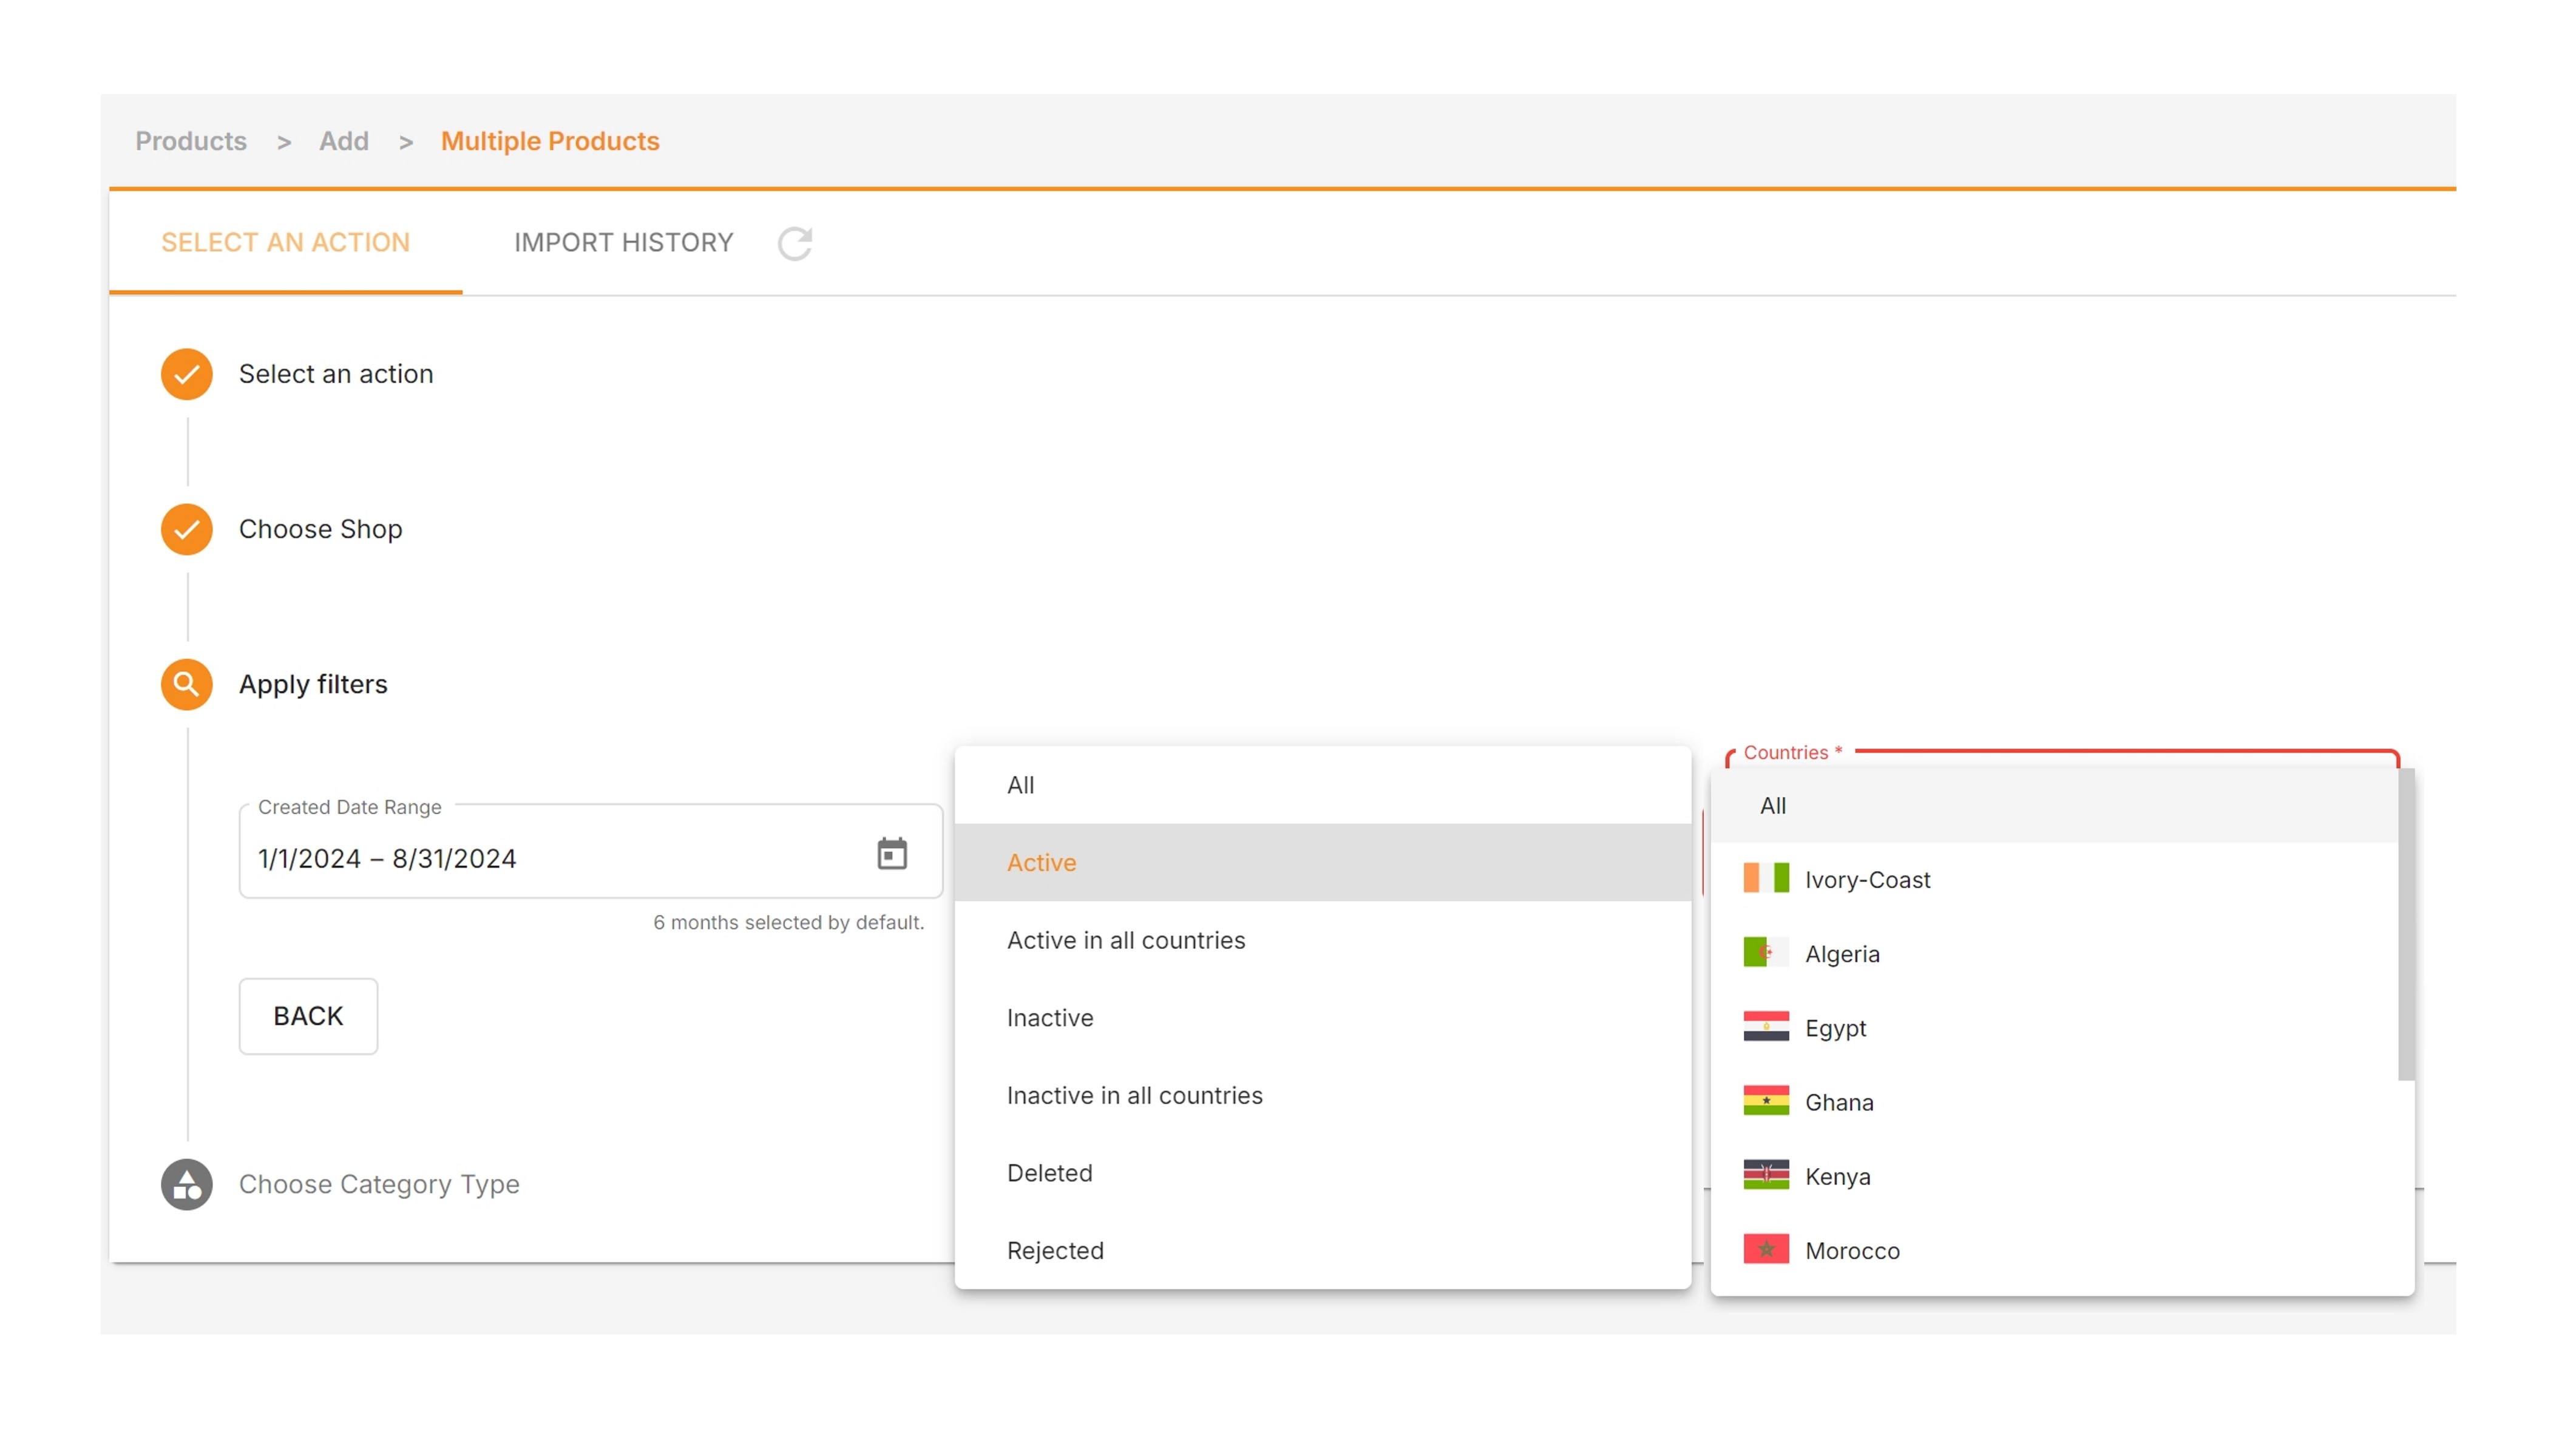Click the Select an action checkmark step icon
This screenshot has width=2576, height=1437.
click(187, 374)
